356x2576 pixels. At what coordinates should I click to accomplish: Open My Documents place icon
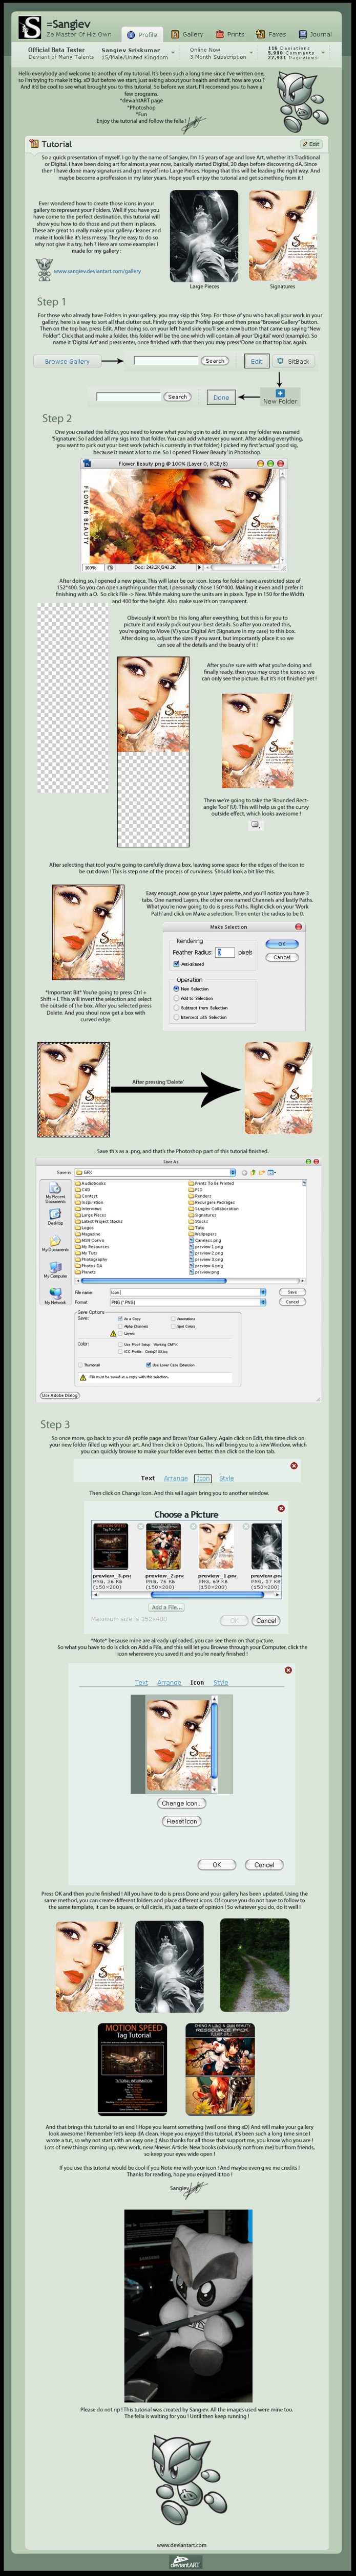click(x=55, y=1243)
